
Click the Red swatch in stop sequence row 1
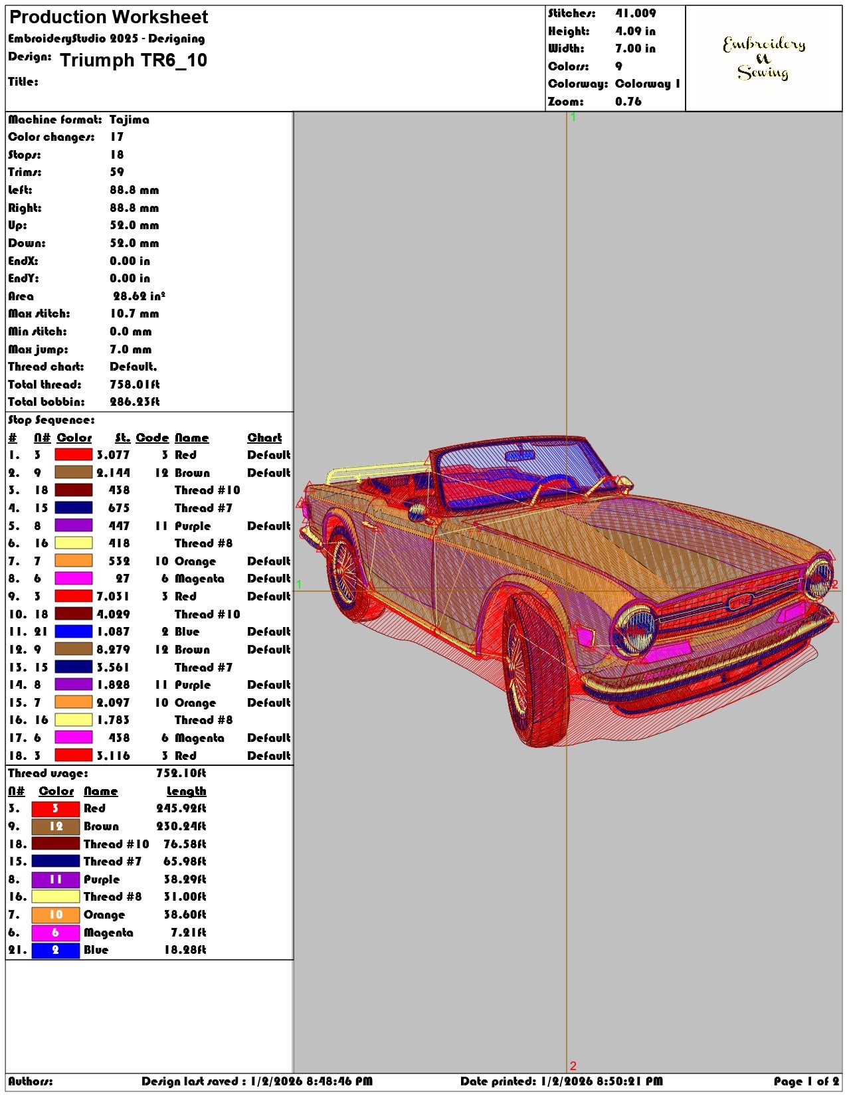point(73,455)
